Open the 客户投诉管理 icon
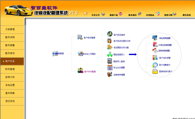This screenshot has width=195, height=119. pos(80,37)
